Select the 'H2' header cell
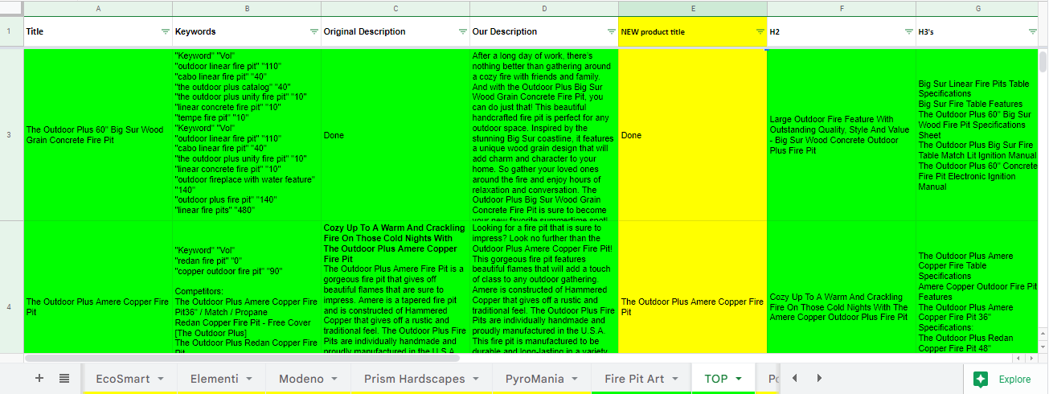Viewport: 1049px width, 394px height. click(842, 32)
